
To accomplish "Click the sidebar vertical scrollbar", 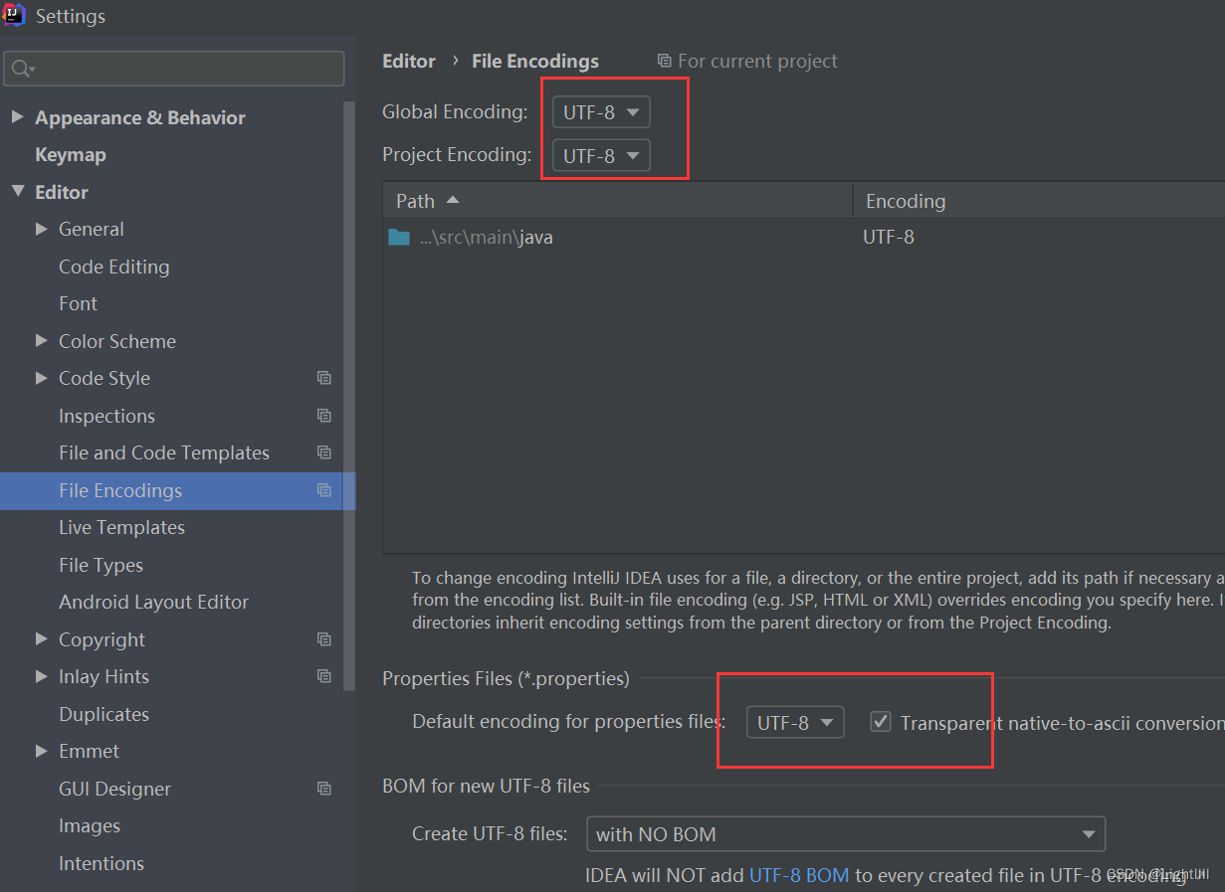I will tap(349, 396).
